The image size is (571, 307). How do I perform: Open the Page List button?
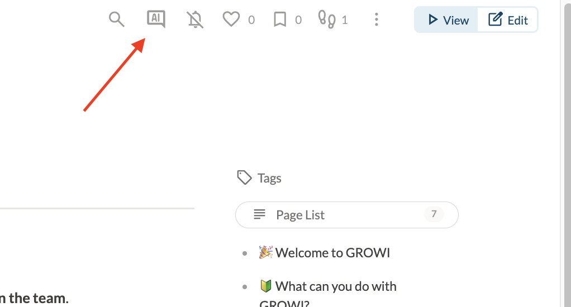point(346,215)
